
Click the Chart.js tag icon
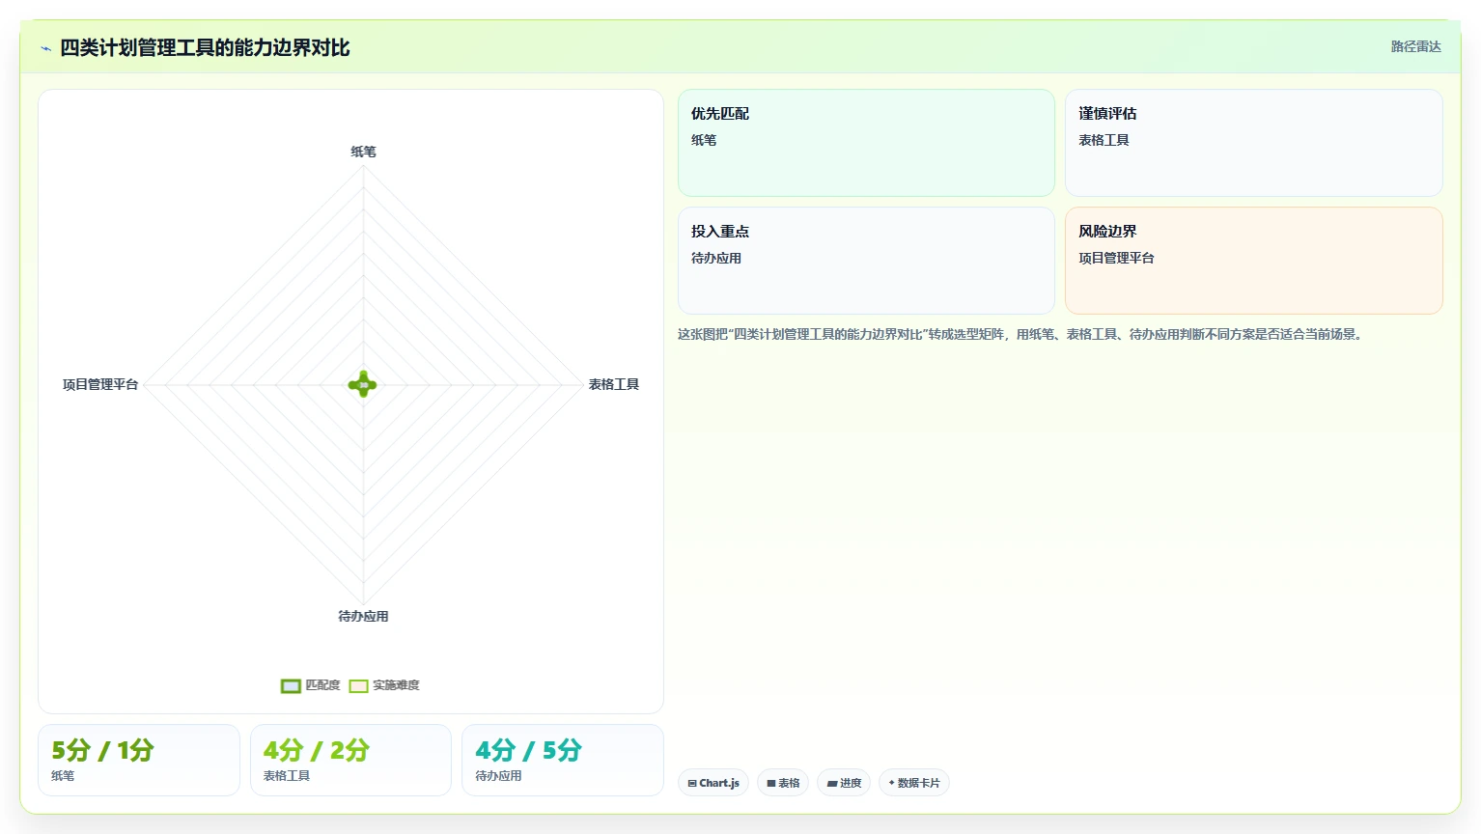[692, 783]
